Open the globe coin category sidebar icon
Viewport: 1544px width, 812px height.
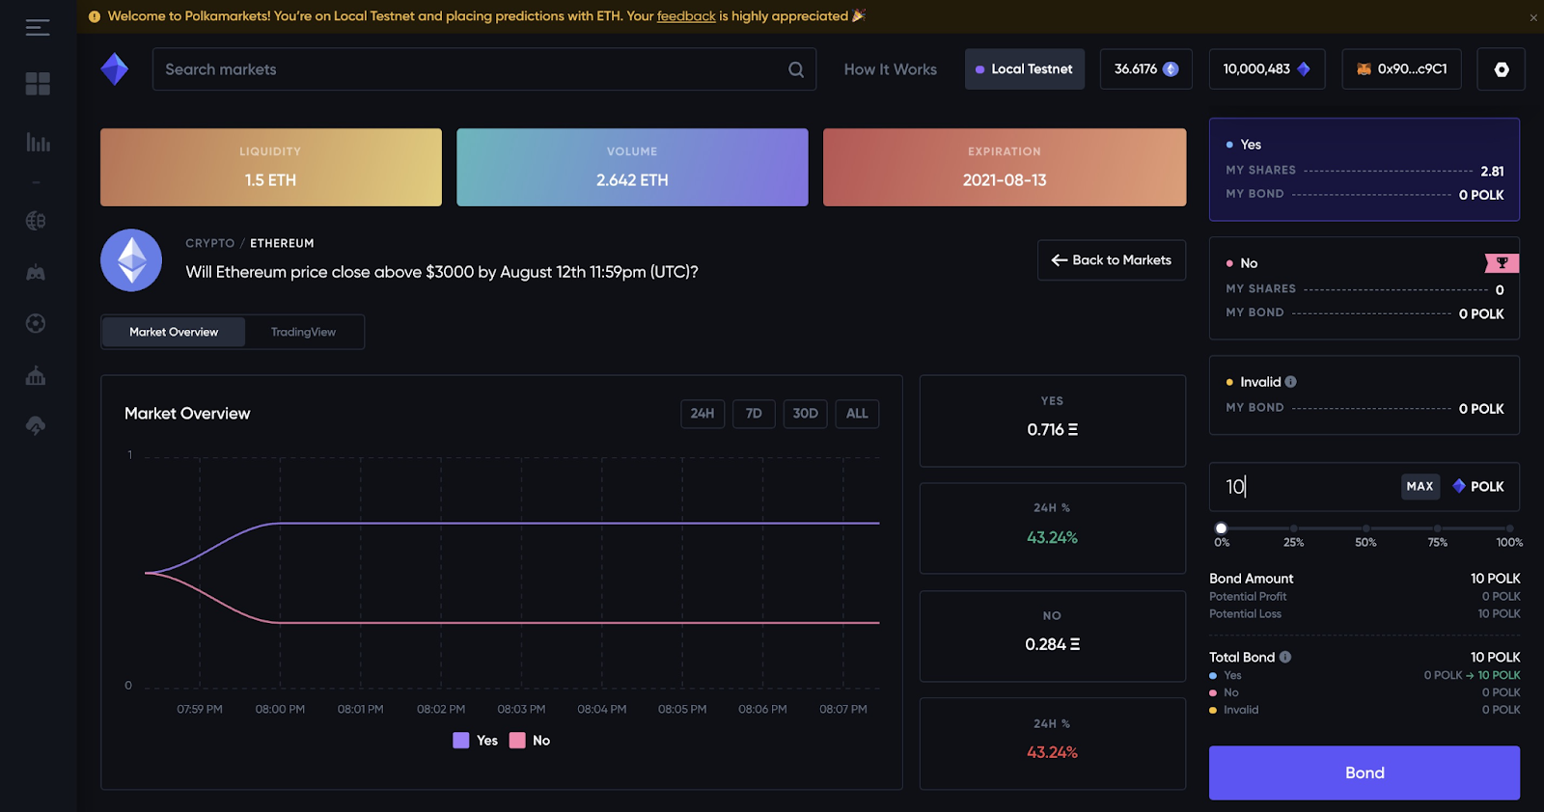pos(36,221)
